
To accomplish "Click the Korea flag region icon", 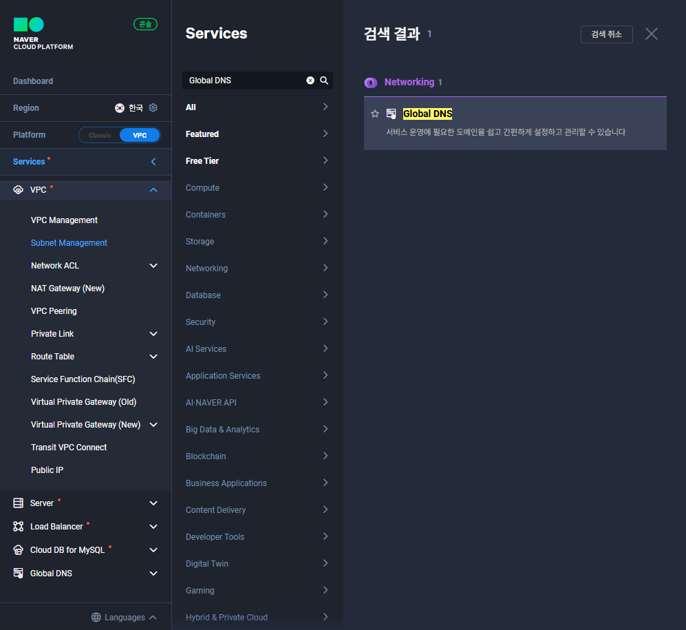I will (x=120, y=107).
